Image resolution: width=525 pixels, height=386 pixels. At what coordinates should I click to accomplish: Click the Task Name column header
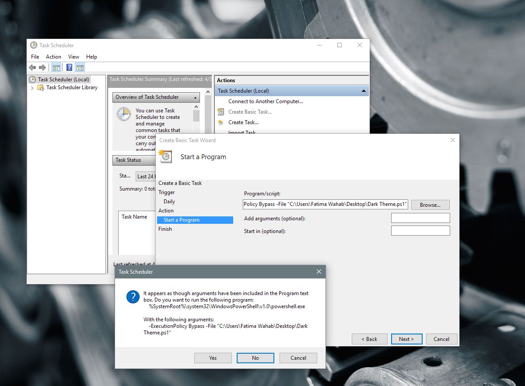[x=134, y=217]
